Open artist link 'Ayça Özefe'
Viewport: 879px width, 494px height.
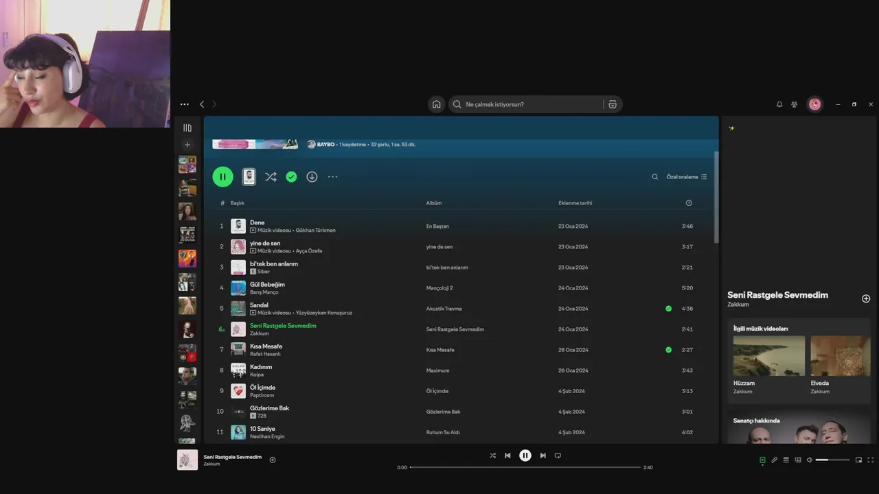point(308,251)
